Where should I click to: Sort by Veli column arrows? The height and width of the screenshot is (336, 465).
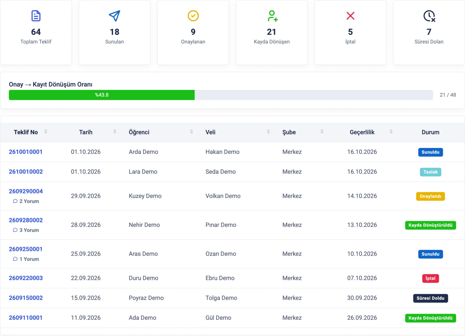tap(268, 132)
